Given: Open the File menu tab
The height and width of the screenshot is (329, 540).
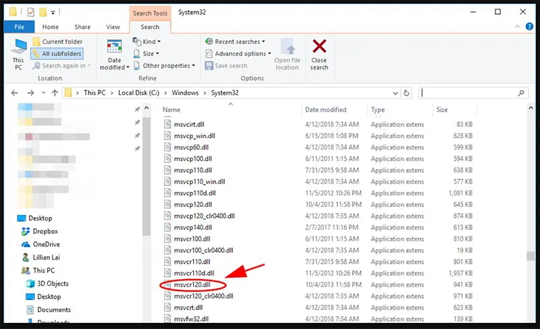Looking at the screenshot, I should pyautogui.click(x=18, y=27).
